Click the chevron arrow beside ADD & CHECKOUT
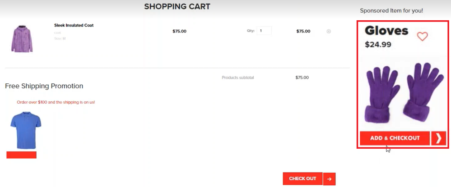451x187 pixels. click(x=438, y=138)
